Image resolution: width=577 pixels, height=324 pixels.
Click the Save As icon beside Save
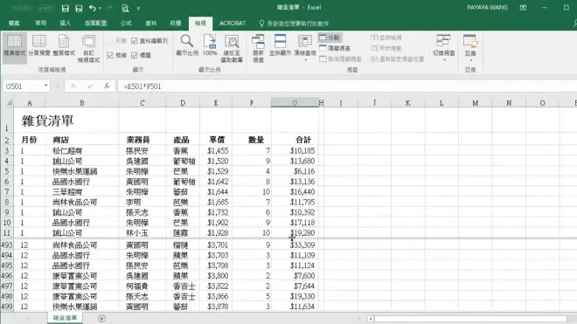pyautogui.click(x=79, y=8)
